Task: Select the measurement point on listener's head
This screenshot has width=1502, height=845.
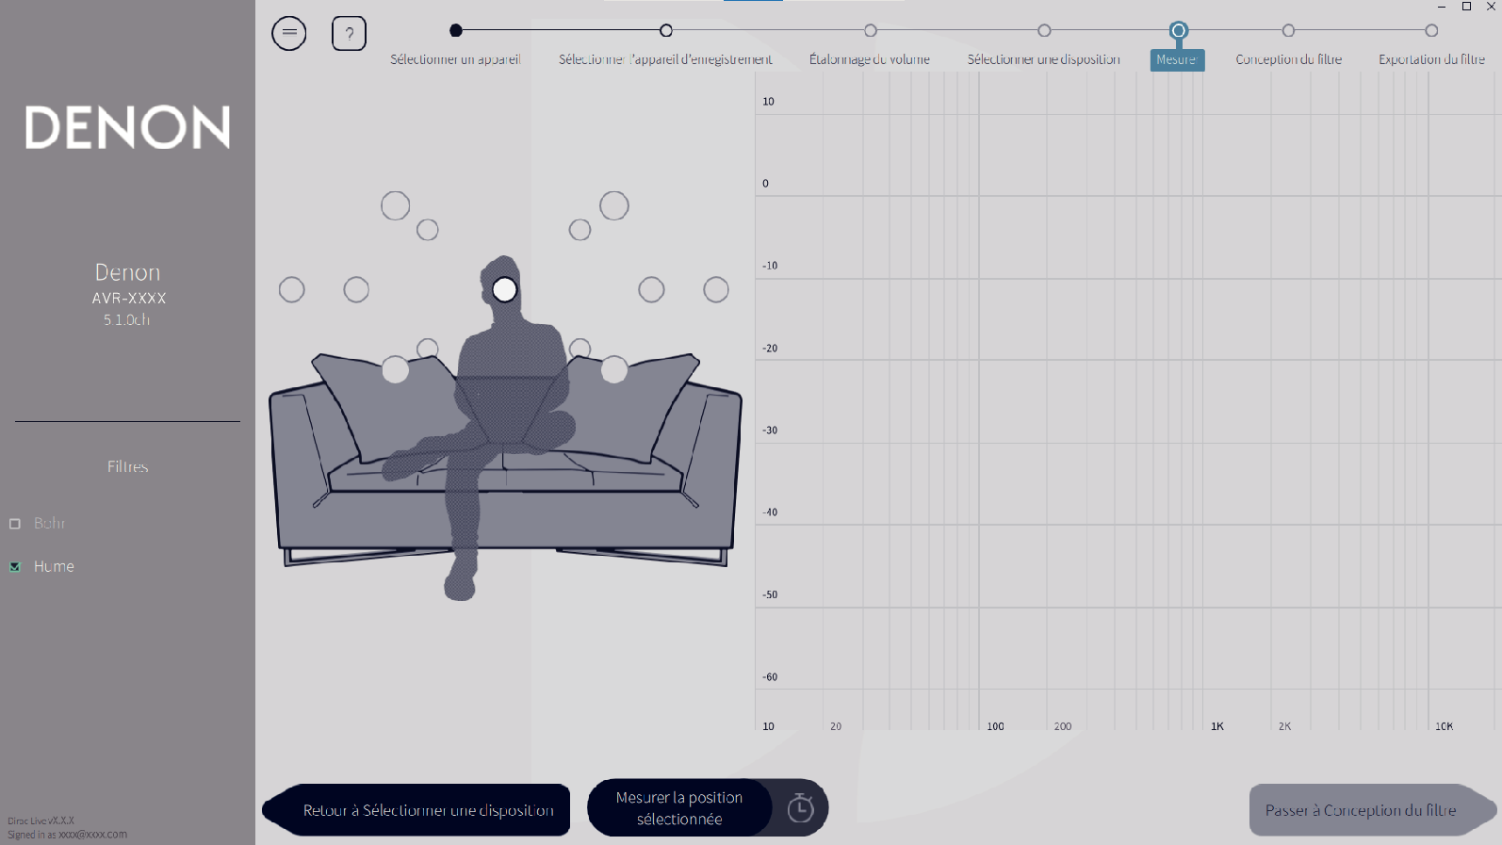Action: click(x=505, y=289)
